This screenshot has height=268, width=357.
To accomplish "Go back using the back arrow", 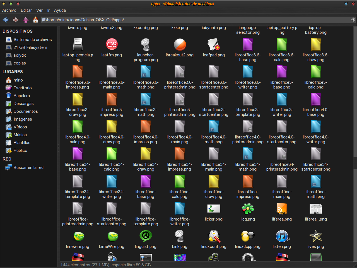I will coord(6,20).
